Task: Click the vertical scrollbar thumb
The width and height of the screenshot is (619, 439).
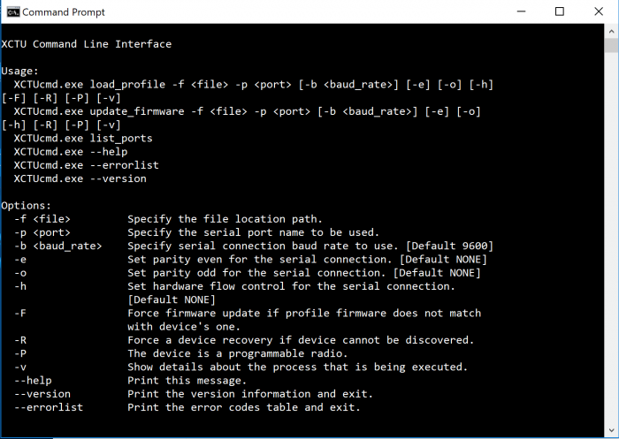Action: pos(612,45)
